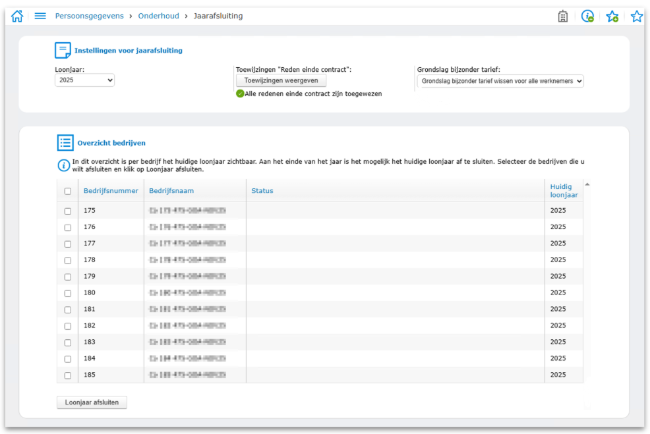Open the Grondslag bijzonder tarief dropdown
Image resolution: width=650 pixels, height=434 pixels.
500,81
